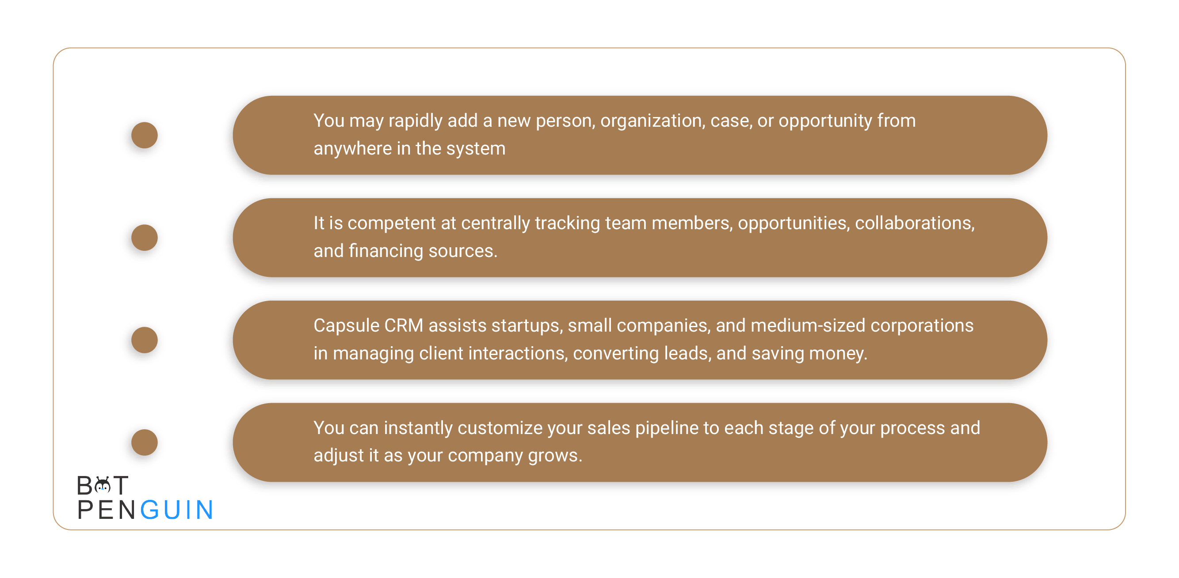Click the penguin face icon in BotPenguin logo

[103, 486]
